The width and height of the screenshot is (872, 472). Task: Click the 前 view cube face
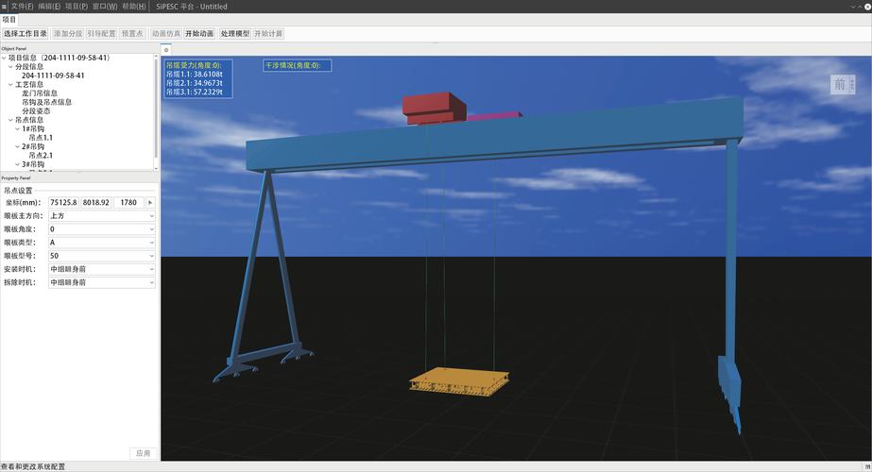(x=839, y=85)
